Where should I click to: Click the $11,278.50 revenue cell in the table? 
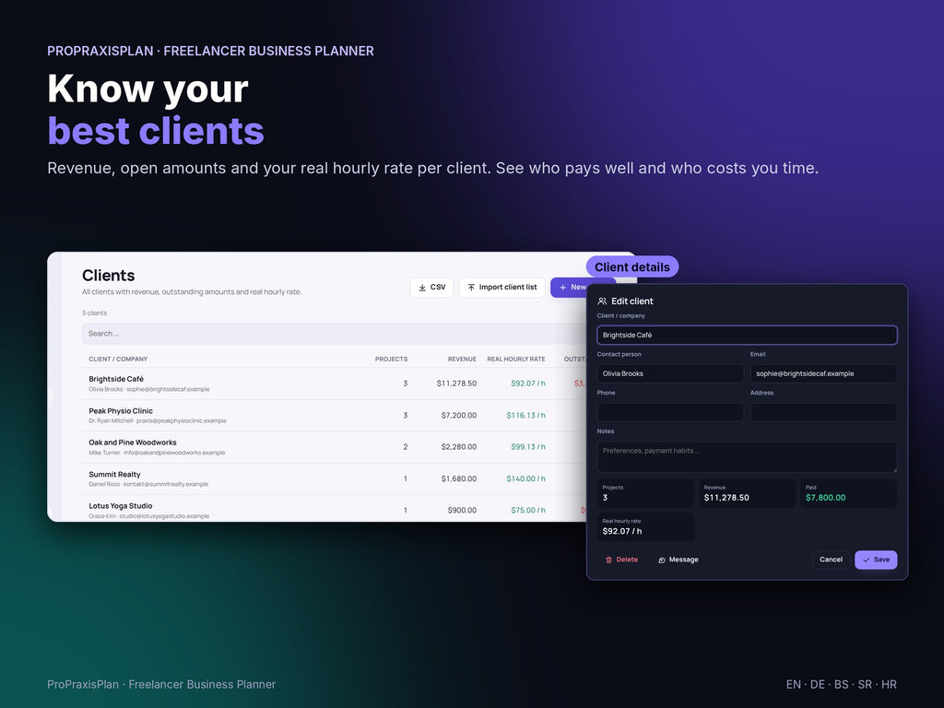click(456, 383)
